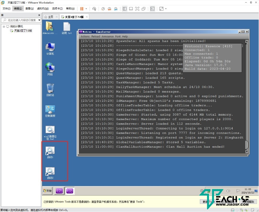Activate the first L2J taskbar button

point(59,191)
